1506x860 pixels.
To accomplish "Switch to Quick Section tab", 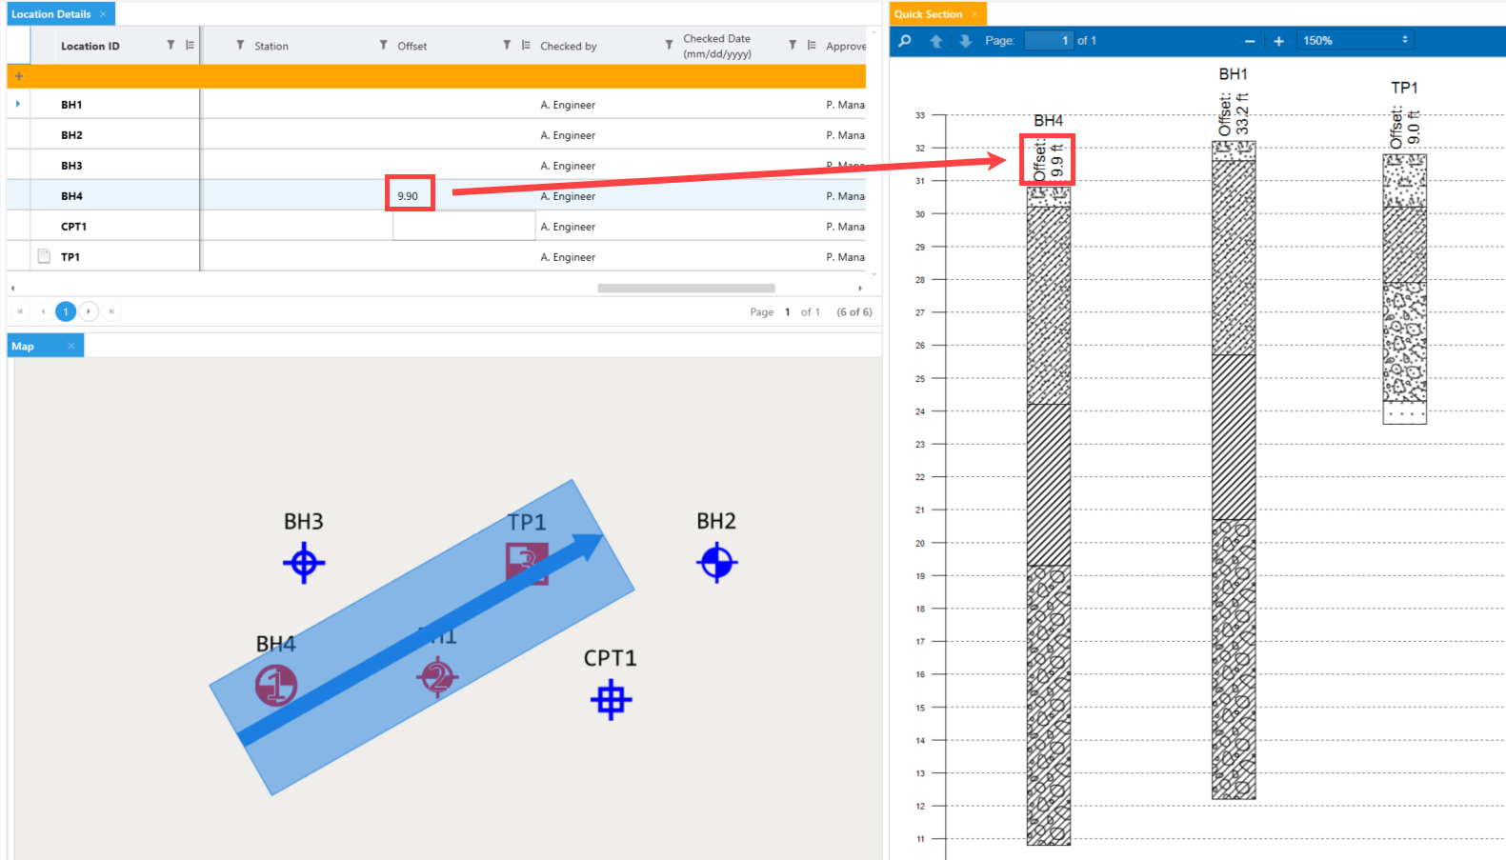I will point(928,14).
